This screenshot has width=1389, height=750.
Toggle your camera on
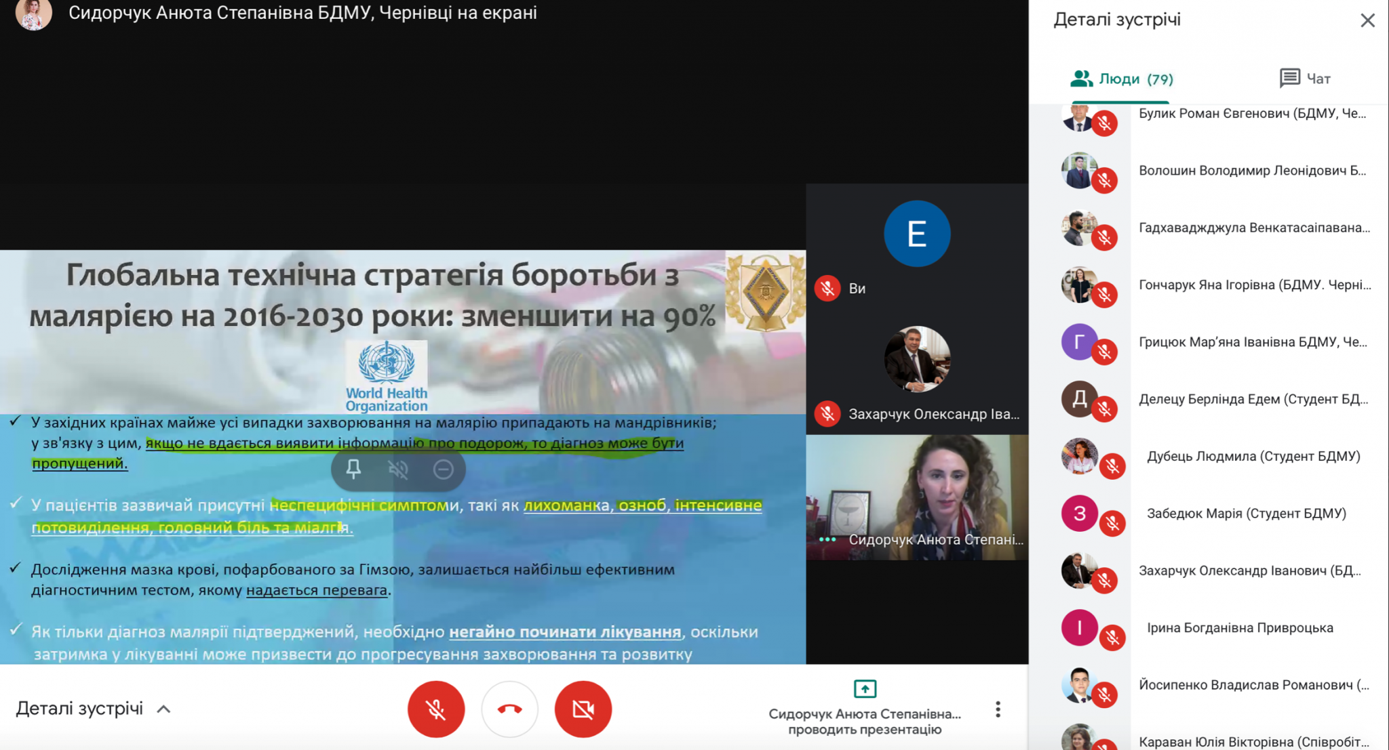click(x=583, y=709)
